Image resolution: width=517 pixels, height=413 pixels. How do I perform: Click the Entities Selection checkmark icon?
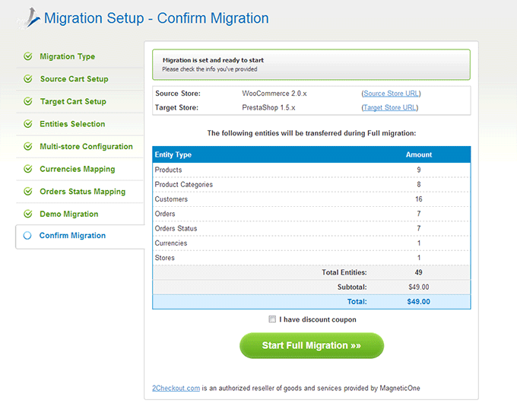pyautogui.click(x=28, y=124)
